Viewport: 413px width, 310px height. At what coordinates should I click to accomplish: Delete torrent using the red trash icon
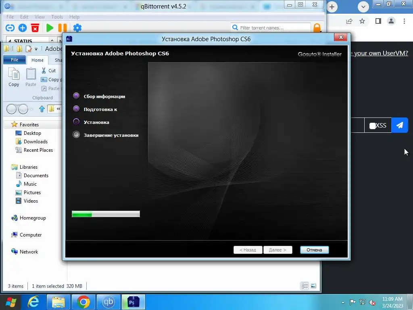(x=35, y=28)
